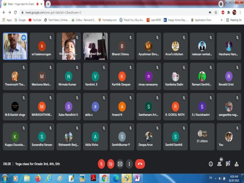Viewport: 244px width, 183px height.
Task: Click the Present now screen share button
Action: 120,164
